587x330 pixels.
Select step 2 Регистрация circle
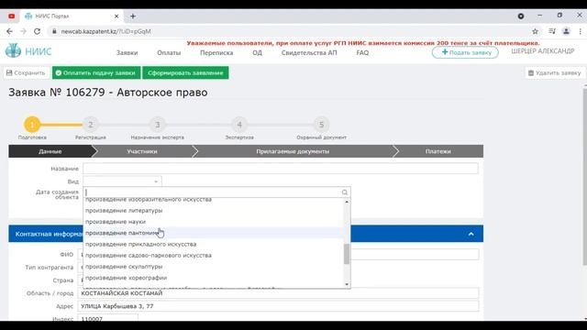[x=90, y=125]
